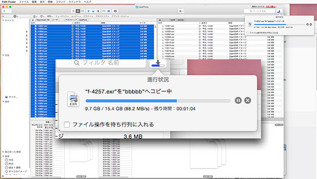Click the buy-now link in trial banner
The height and width of the screenshot is (179, 317).
pyautogui.click(x=270, y=6)
